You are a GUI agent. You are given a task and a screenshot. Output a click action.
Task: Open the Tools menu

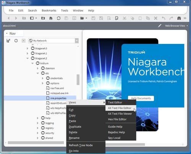(x=65, y=10)
